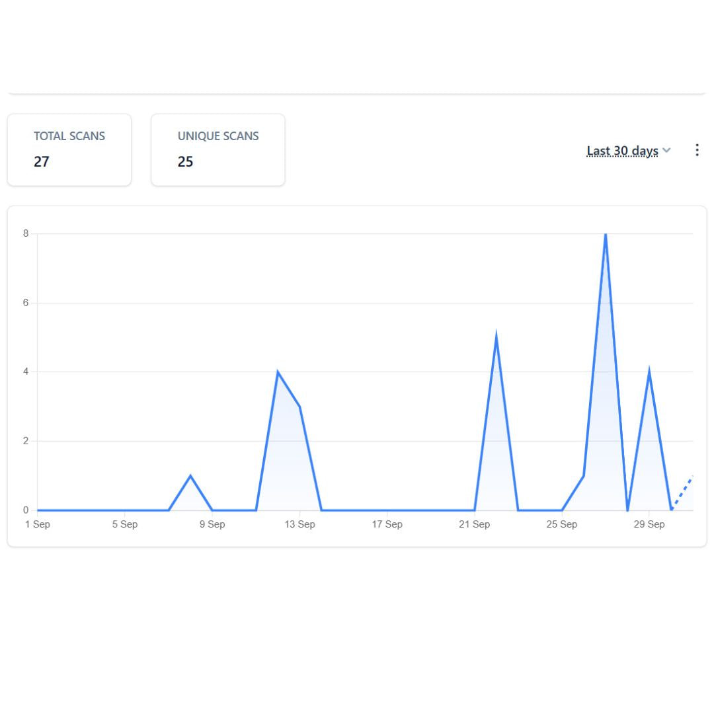Click the y-axis label 8

(x=26, y=233)
